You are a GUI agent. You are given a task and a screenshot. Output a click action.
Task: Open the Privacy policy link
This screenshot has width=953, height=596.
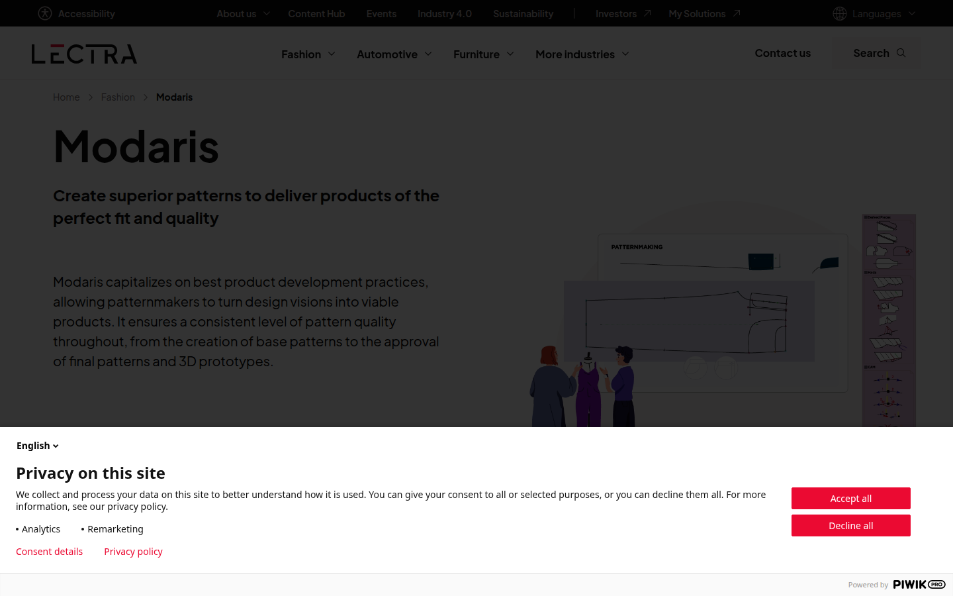coord(133,552)
